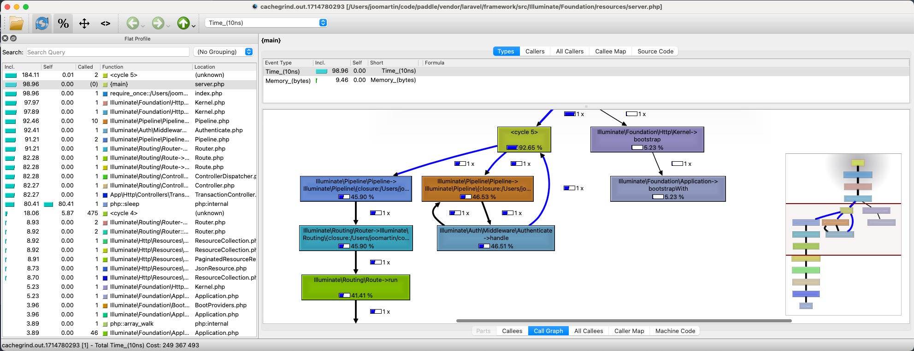Open forward history dropdown arrow
Screen dimensions: 914x351
click(x=168, y=26)
